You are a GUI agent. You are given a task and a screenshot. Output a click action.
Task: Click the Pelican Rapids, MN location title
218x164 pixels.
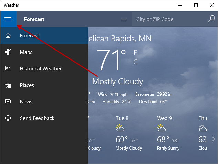coord(120,39)
